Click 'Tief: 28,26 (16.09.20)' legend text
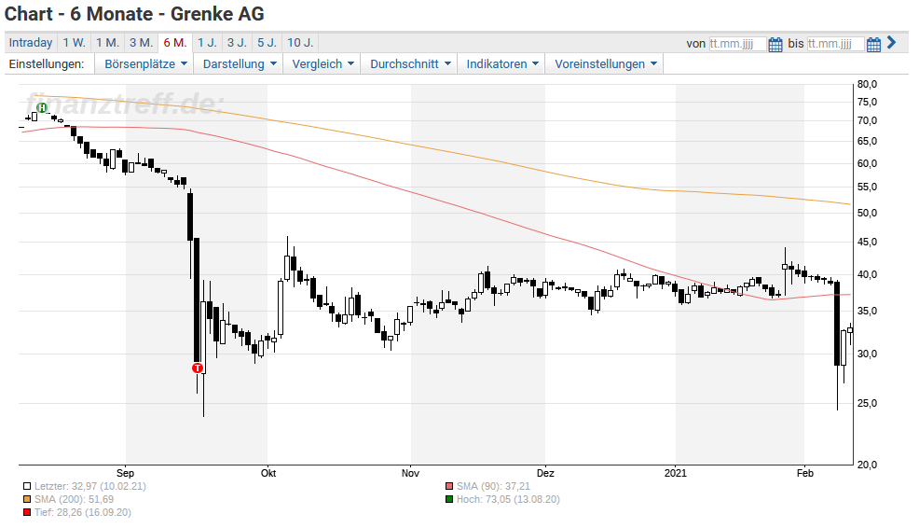 83,512
